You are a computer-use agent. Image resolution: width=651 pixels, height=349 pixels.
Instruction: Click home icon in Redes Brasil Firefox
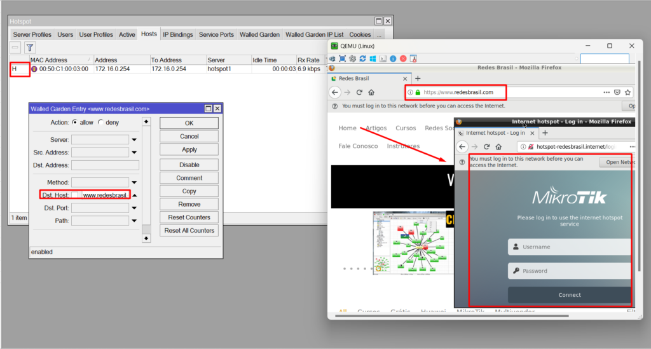tap(371, 92)
